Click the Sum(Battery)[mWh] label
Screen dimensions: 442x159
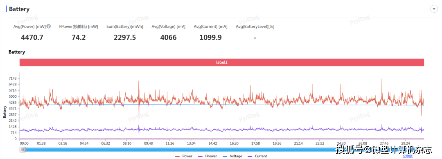pyautogui.click(x=125, y=27)
